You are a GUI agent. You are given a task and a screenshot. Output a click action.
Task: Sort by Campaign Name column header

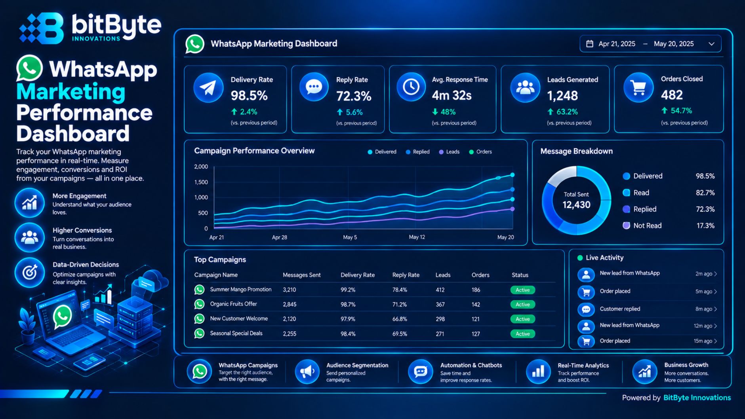(216, 275)
